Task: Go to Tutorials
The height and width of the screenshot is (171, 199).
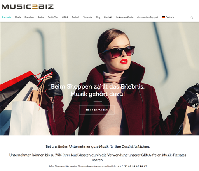Action: coord(87,17)
